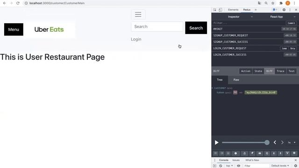
Task: Switch to the Elements DevTools tab
Action: click(x=233, y=10)
